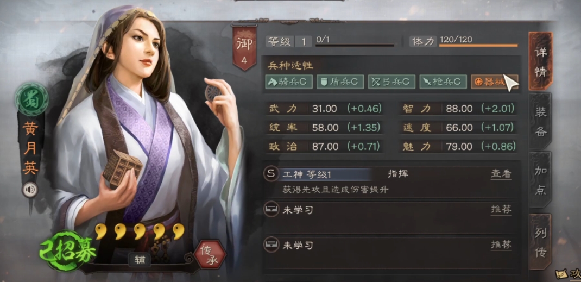Tap the red 御 4 banner
The width and height of the screenshot is (581, 282).
coord(244,48)
